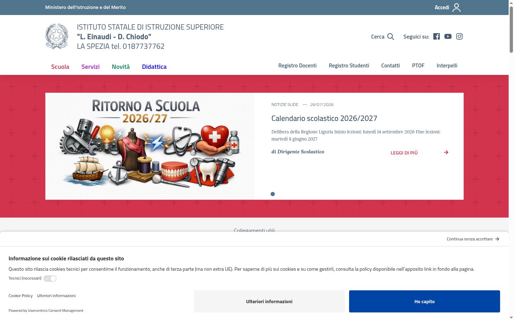514x321 pixels.
Task: Open the Interpelli link
Action: (x=447, y=66)
